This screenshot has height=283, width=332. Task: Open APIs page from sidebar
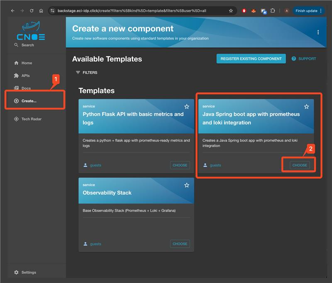25,76
